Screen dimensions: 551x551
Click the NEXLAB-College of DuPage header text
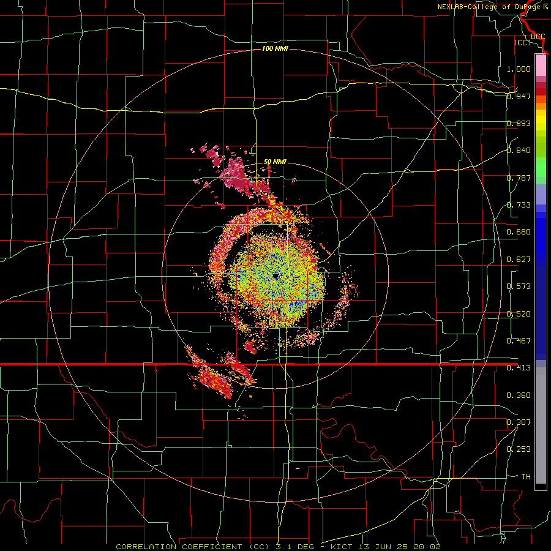click(x=490, y=7)
